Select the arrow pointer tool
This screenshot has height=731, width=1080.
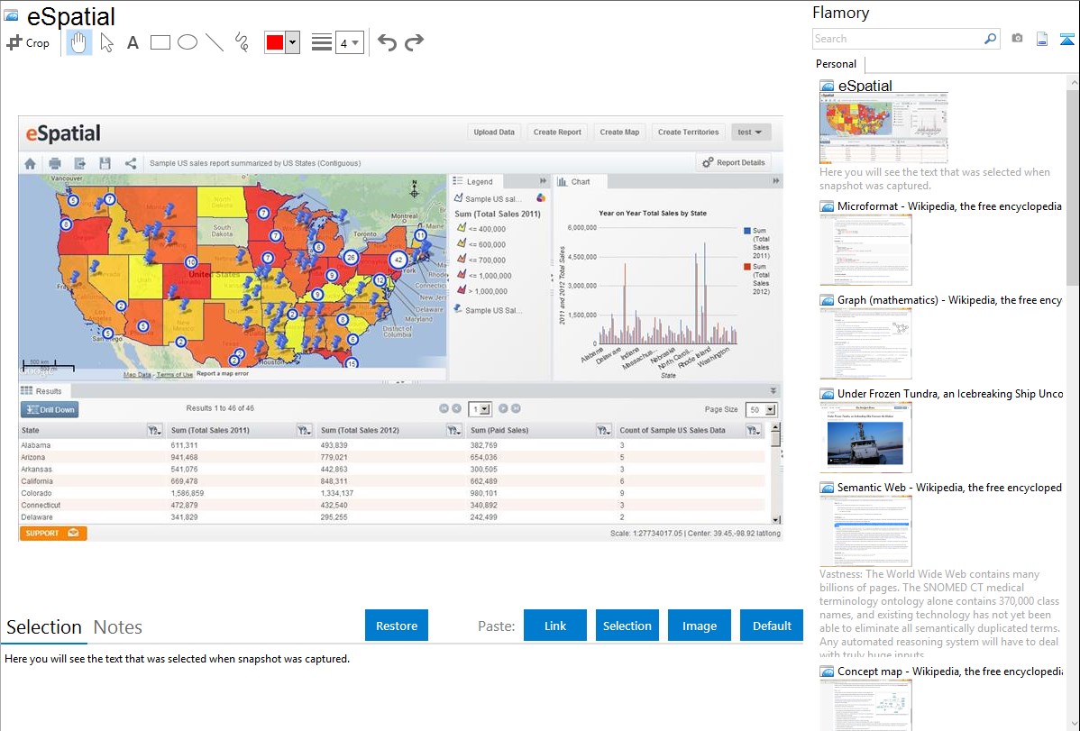tap(106, 42)
